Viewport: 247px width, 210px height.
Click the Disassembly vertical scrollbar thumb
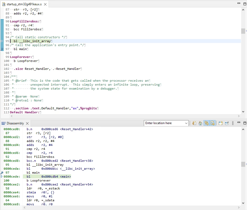[x=243, y=164]
